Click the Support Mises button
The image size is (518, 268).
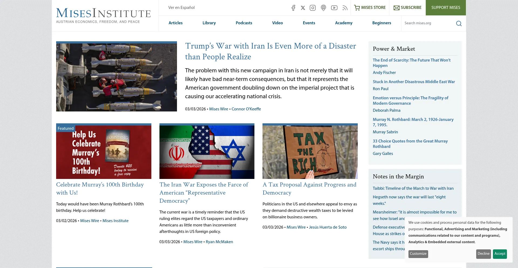coord(446,8)
